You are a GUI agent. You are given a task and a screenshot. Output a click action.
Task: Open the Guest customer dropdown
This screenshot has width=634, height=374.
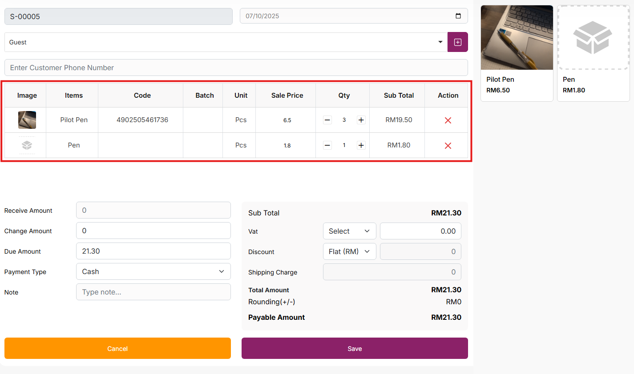coord(226,42)
